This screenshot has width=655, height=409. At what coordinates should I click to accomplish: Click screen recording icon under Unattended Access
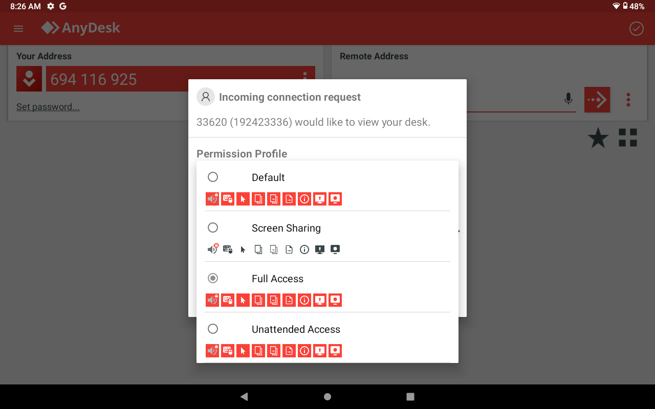point(335,351)
